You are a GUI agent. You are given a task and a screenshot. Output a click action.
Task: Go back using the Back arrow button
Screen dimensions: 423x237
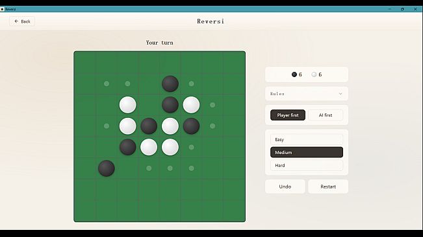tap(22, 21)
